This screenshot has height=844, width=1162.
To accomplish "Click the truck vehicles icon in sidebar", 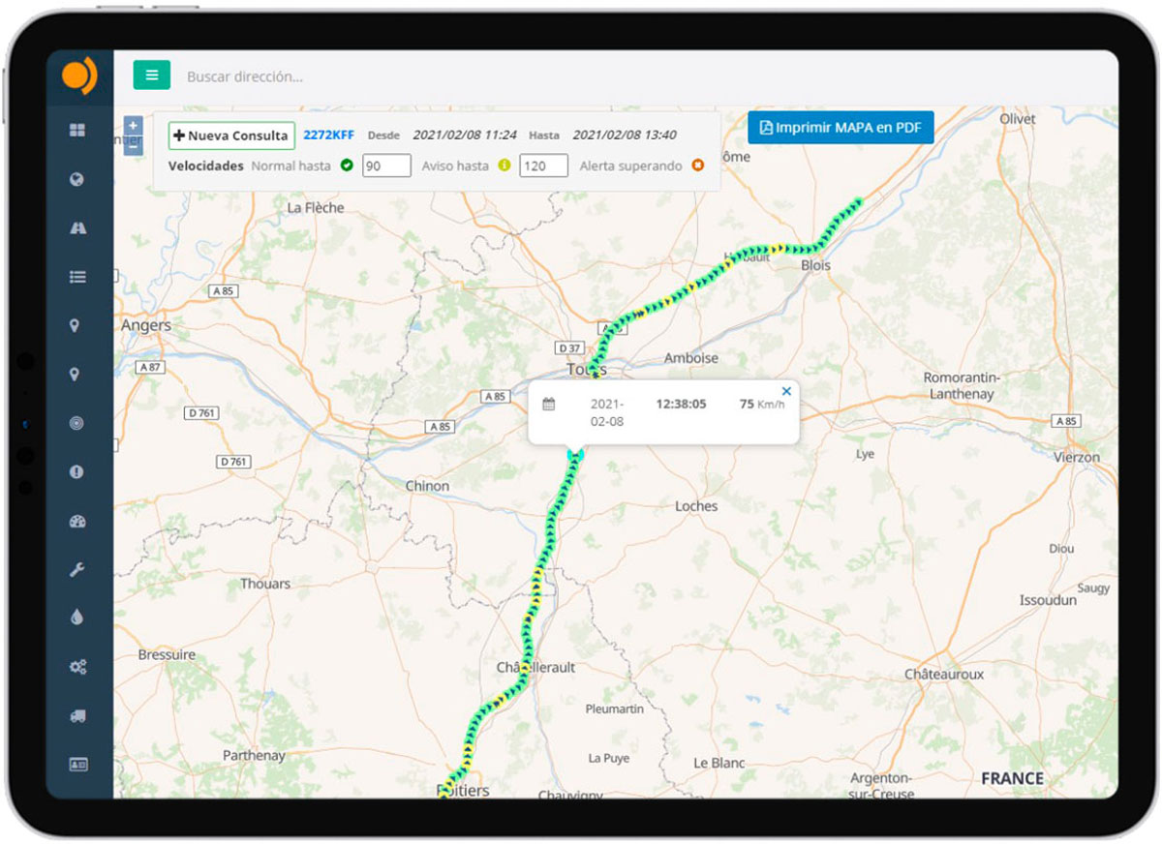I will [77, 716].
